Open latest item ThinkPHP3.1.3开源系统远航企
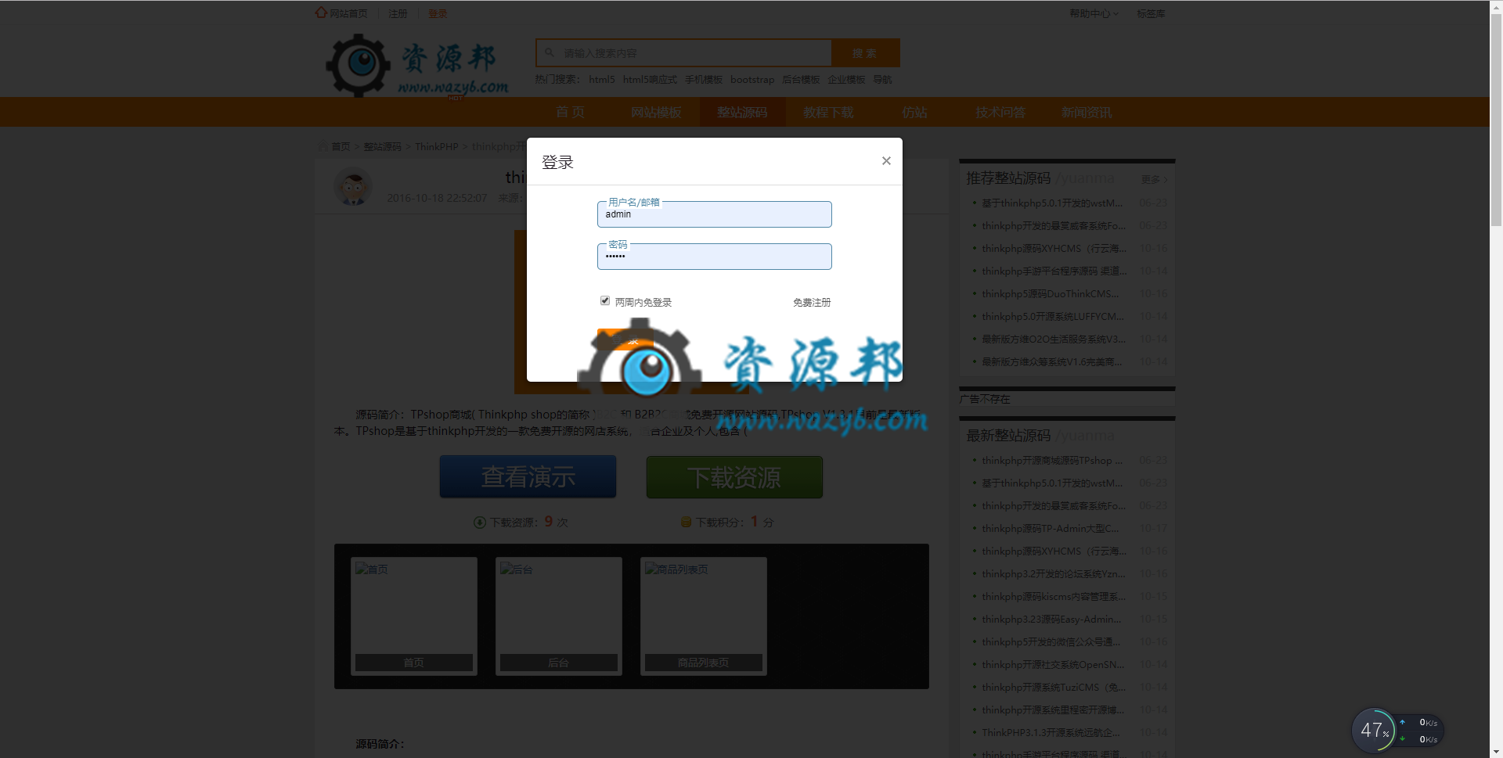1503x758 pixels. click(1051, 732)
